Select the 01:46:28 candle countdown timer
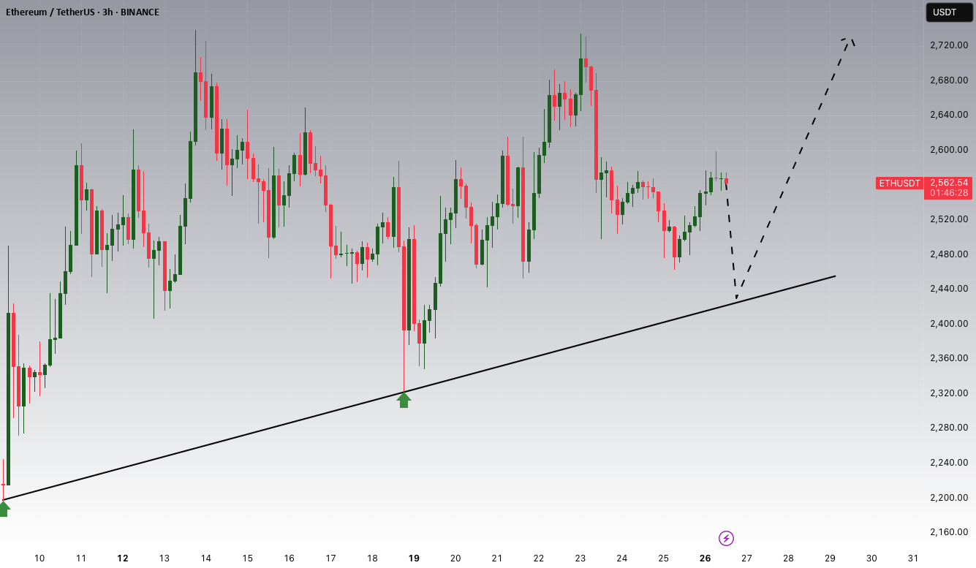 coord(950,193)
